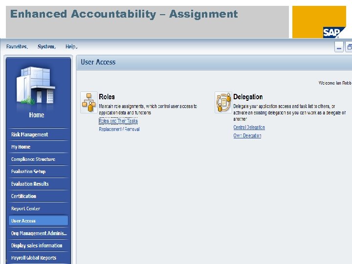Click the 'Enhanced Accountability – Assignment' title
This screenshot has height=264, width=352.
(124, 14)
